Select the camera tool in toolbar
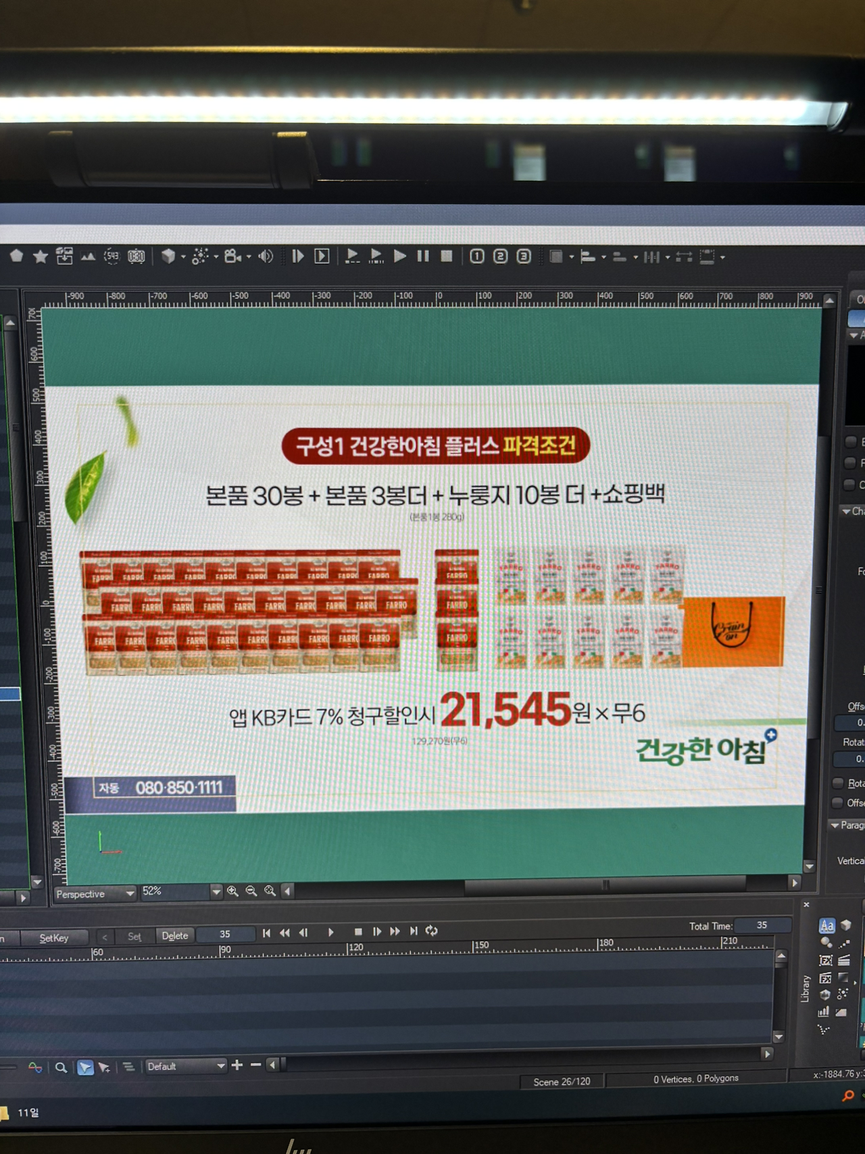Screen dimensions: 865x1154 233,256
